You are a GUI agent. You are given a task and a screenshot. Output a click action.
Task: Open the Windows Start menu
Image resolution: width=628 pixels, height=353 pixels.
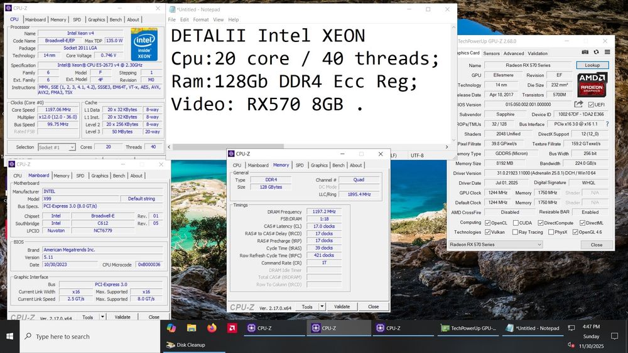pyautogui.click(x=9, y=336)
